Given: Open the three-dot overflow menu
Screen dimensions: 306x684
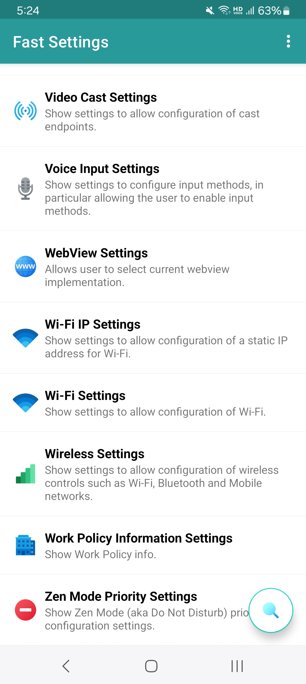Looking at the screenshot, I should pyautogui.click(x=288, y=41).
